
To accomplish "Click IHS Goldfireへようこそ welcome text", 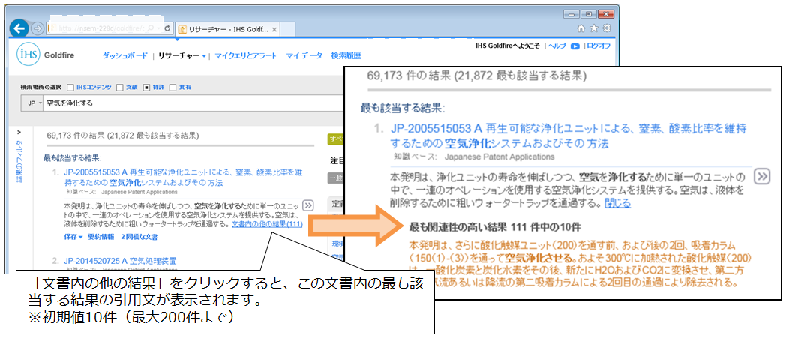I will click(507, 46).
